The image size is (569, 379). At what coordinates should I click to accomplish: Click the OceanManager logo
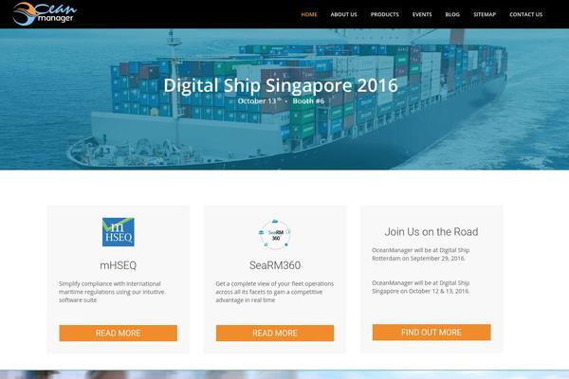click(x=45, y=14)
